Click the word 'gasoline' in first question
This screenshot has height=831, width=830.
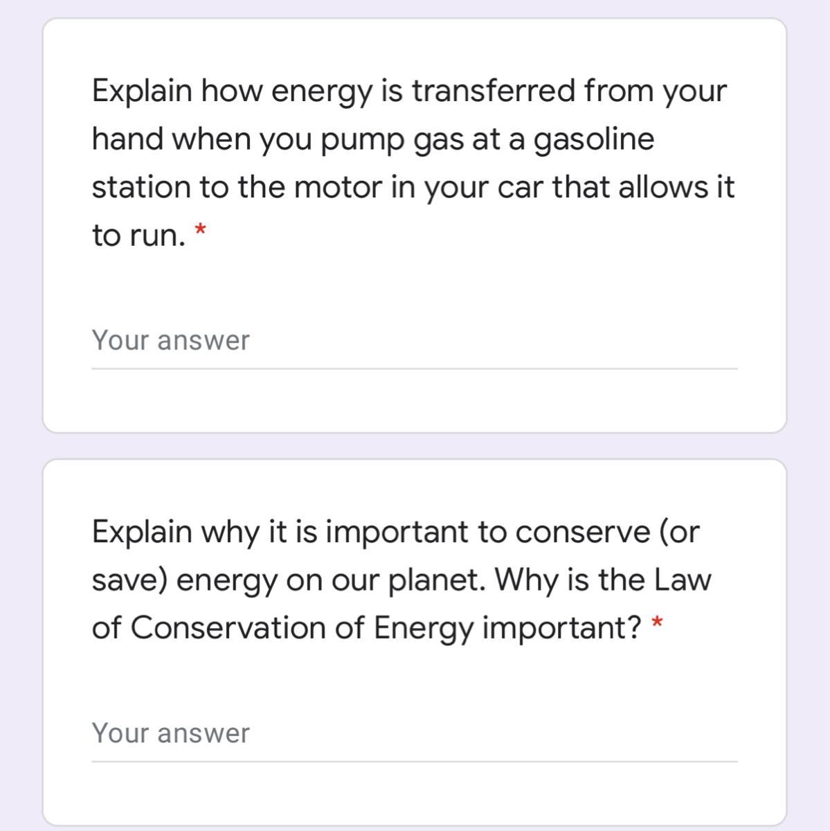(595, 139)
